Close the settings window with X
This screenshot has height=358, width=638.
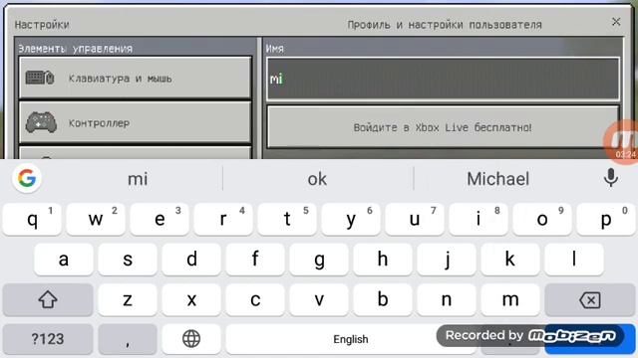click(x=616, y=22)
